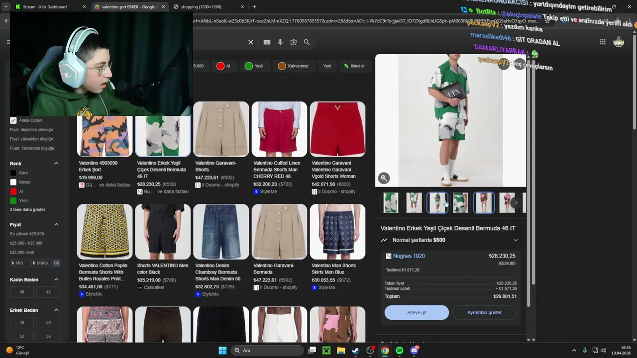Collapse the Kadın Beden section
Viewport: 637px width, 358px height.
point(56,280)
